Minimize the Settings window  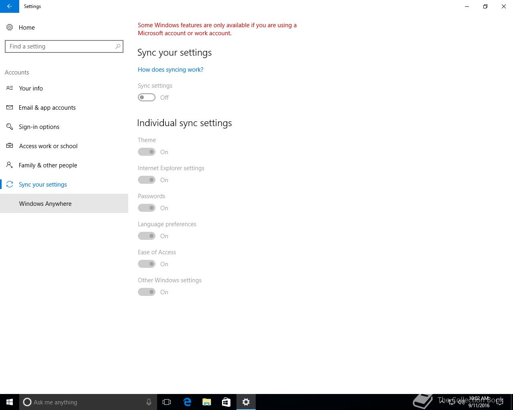click(x=467, y=6)
